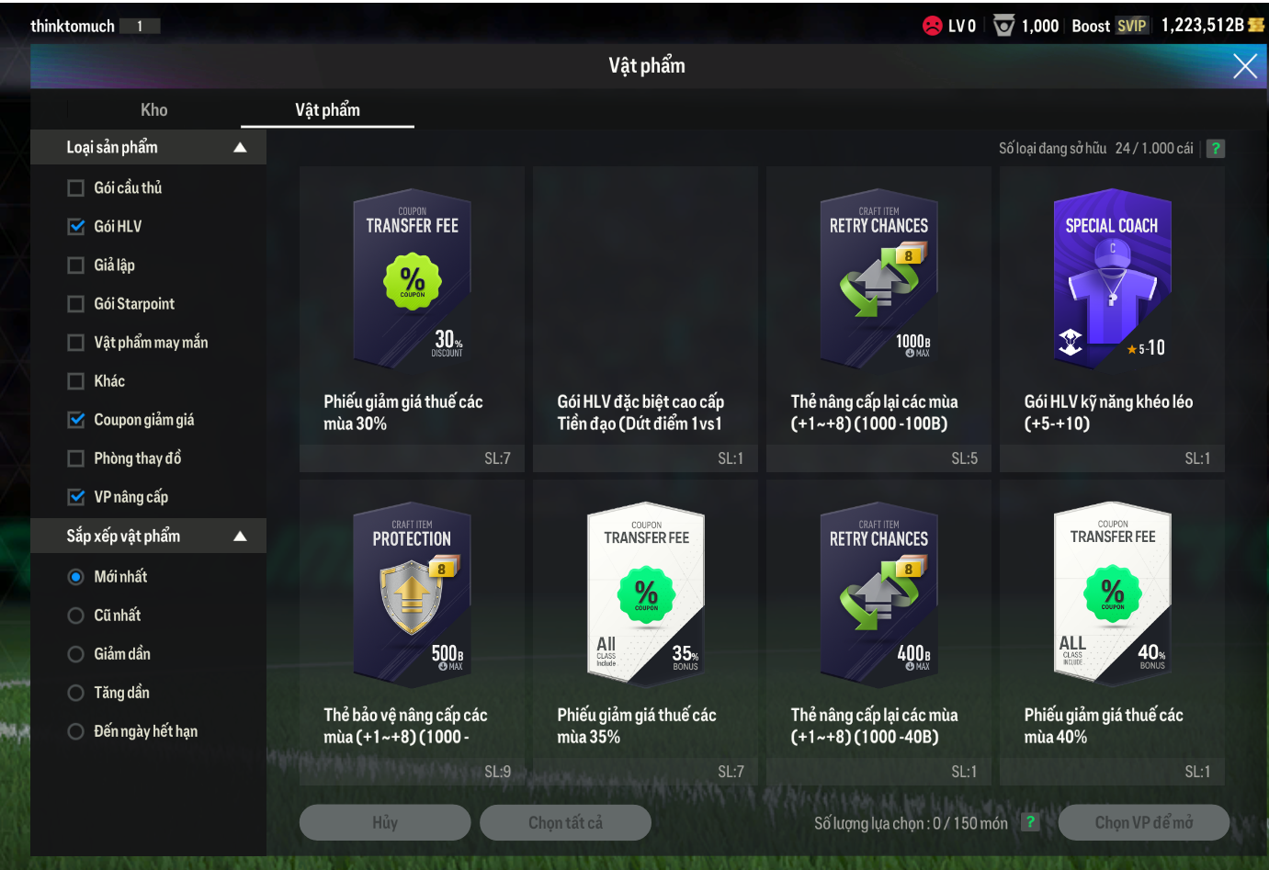
Task: Select the Retry Chances 1000B craft item
Action: [x=878, y=319]
